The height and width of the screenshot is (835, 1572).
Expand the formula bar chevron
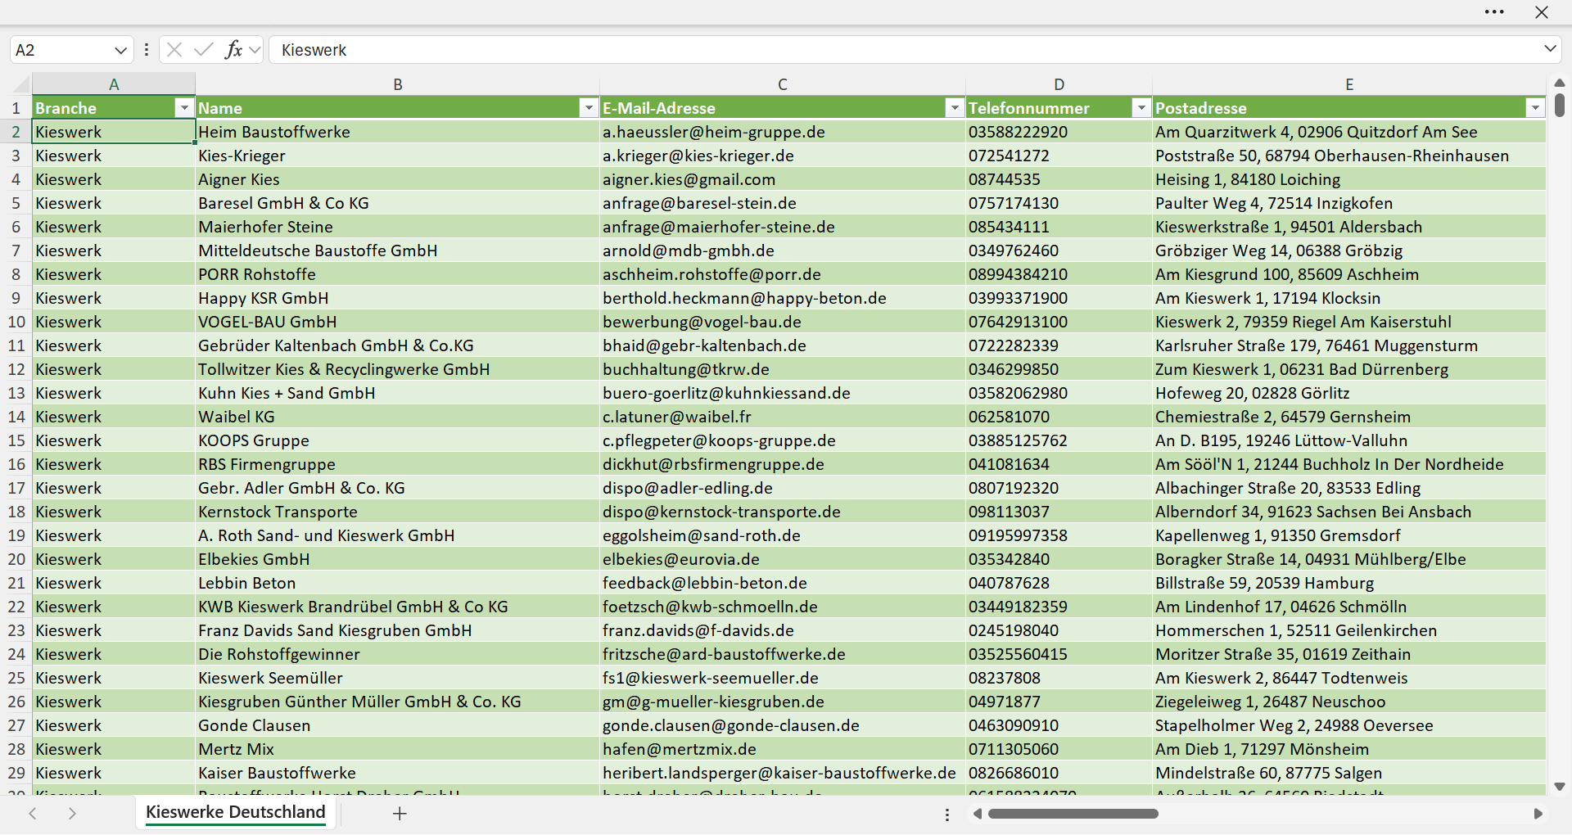coord(1550,49)
